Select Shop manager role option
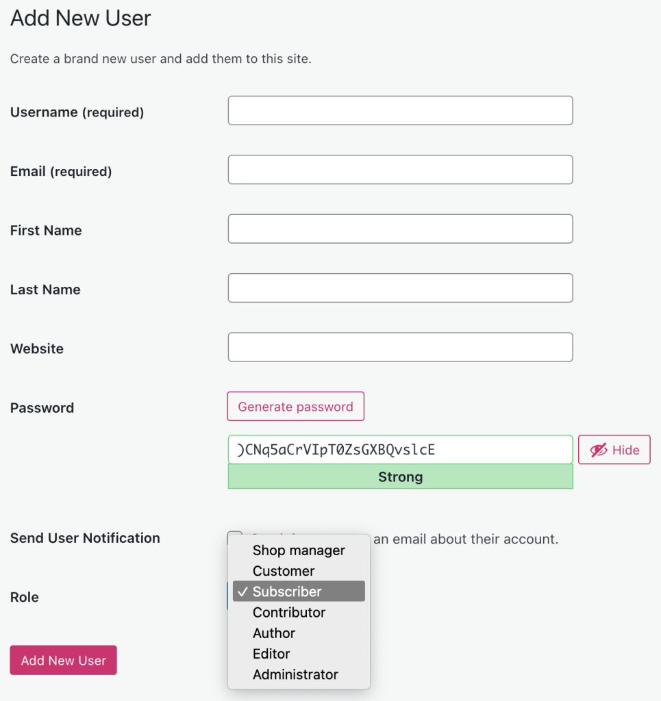The image size is (661, 701). [299, 550]
